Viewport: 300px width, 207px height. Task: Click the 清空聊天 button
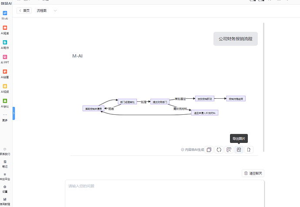[x=253, y=173]
